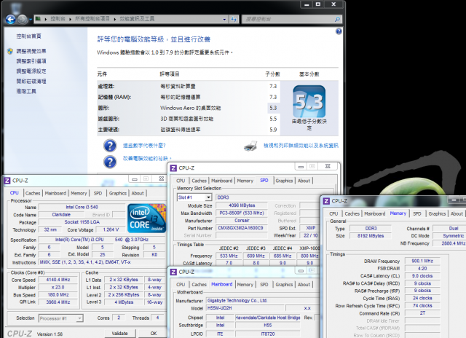Screen dimensions: 466x338
Task: Click the Intel Core i3 logo in CPU-Z
Action: (146, 218)
